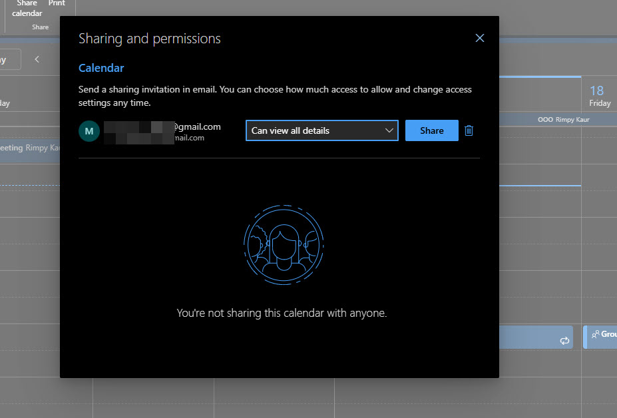This screenshot has height=418, width=617.
Task: Open the 'OOO Rimpy Kaur' all-day event
Action: (x=558, y=120)
